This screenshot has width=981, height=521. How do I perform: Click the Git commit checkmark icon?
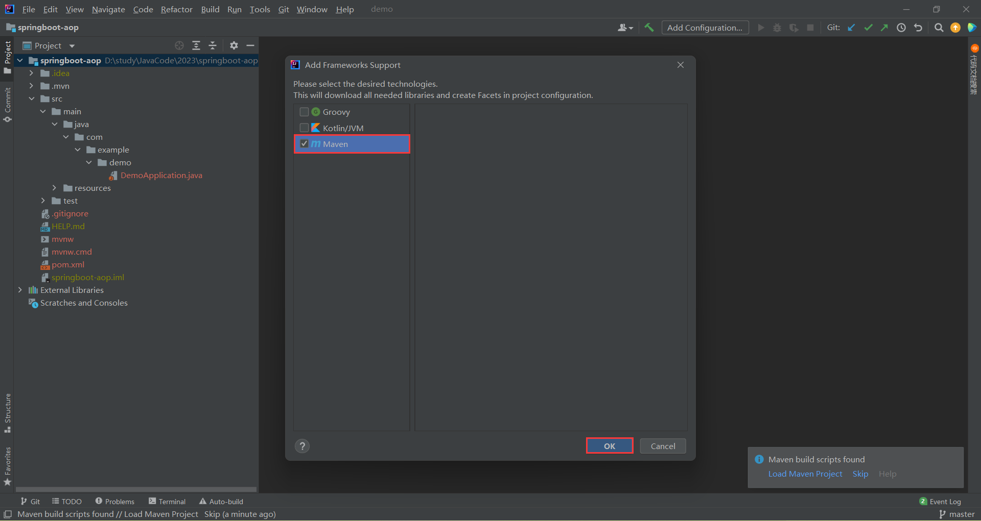coord(868,28)
